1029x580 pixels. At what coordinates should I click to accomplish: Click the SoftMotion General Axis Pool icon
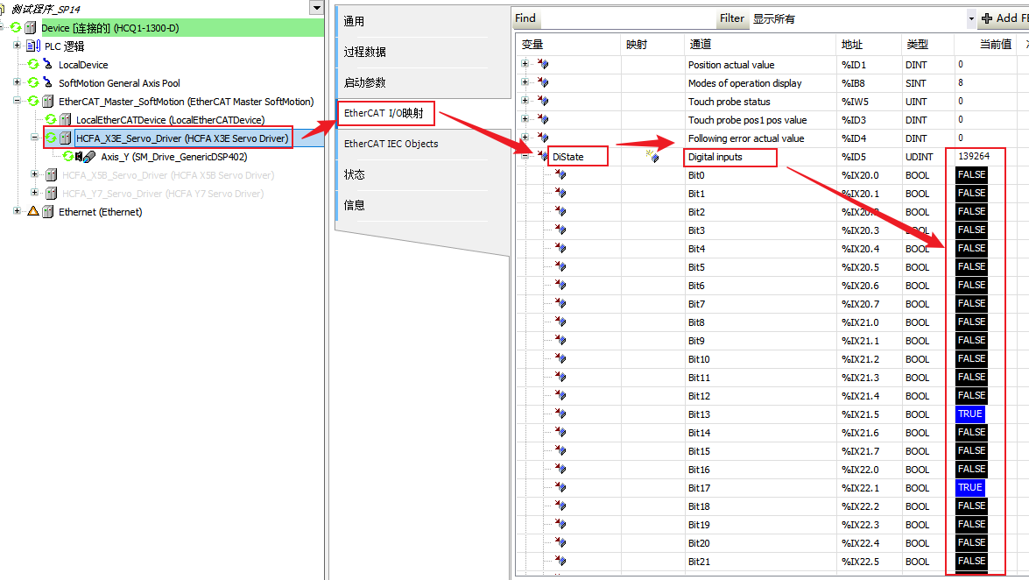pyautogui.click(x=49, y=83)
